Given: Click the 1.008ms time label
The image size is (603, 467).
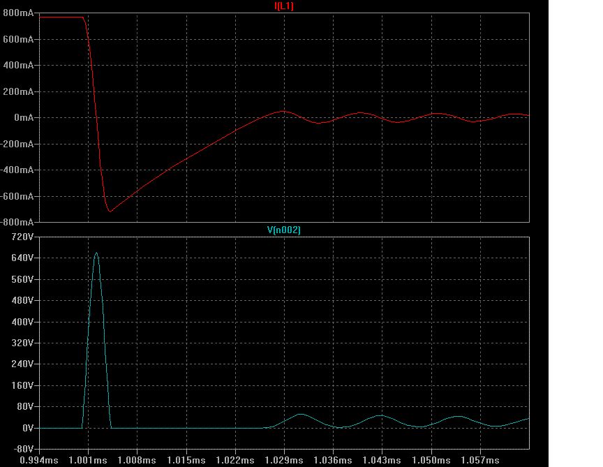Looking at the screenshot, I should 137,460.
